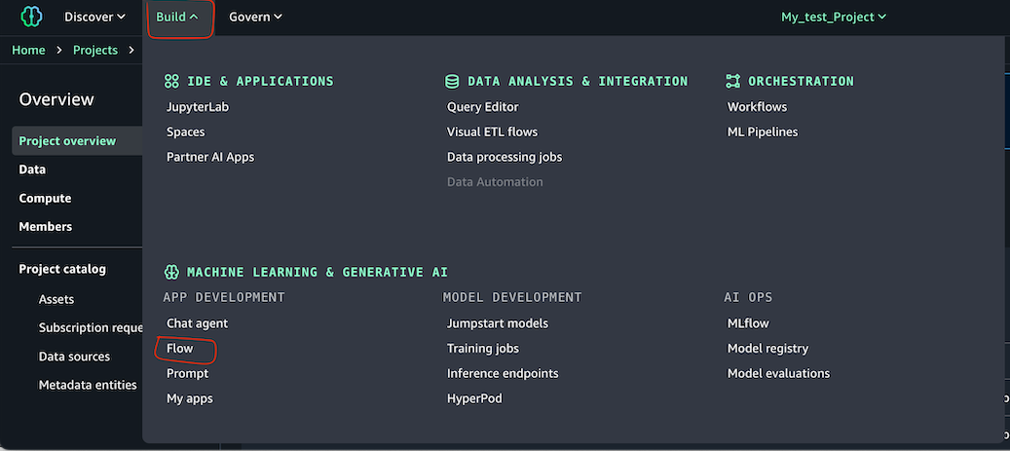Open Jumpstart models
Image resolution: width=1010 pixels, height=451 pixels.
tap(498, 323)
